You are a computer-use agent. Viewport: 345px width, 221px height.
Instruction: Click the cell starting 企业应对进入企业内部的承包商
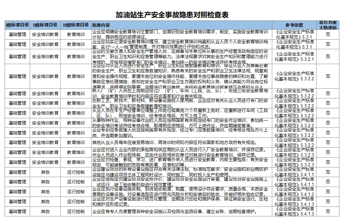click(182, 152)
